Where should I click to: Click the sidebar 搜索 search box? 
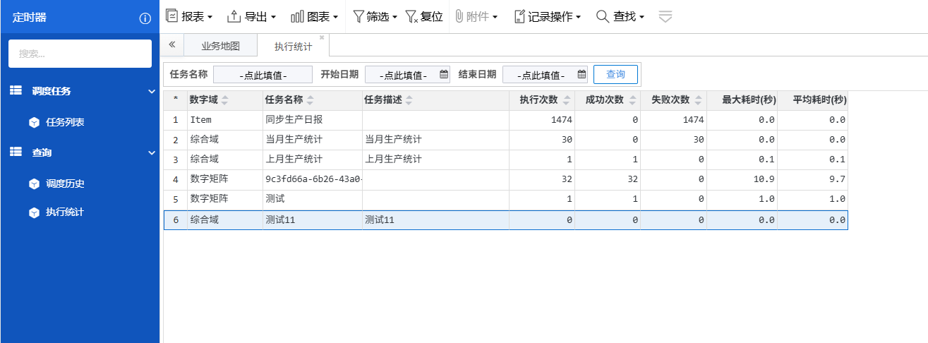[x=80, y=54]
